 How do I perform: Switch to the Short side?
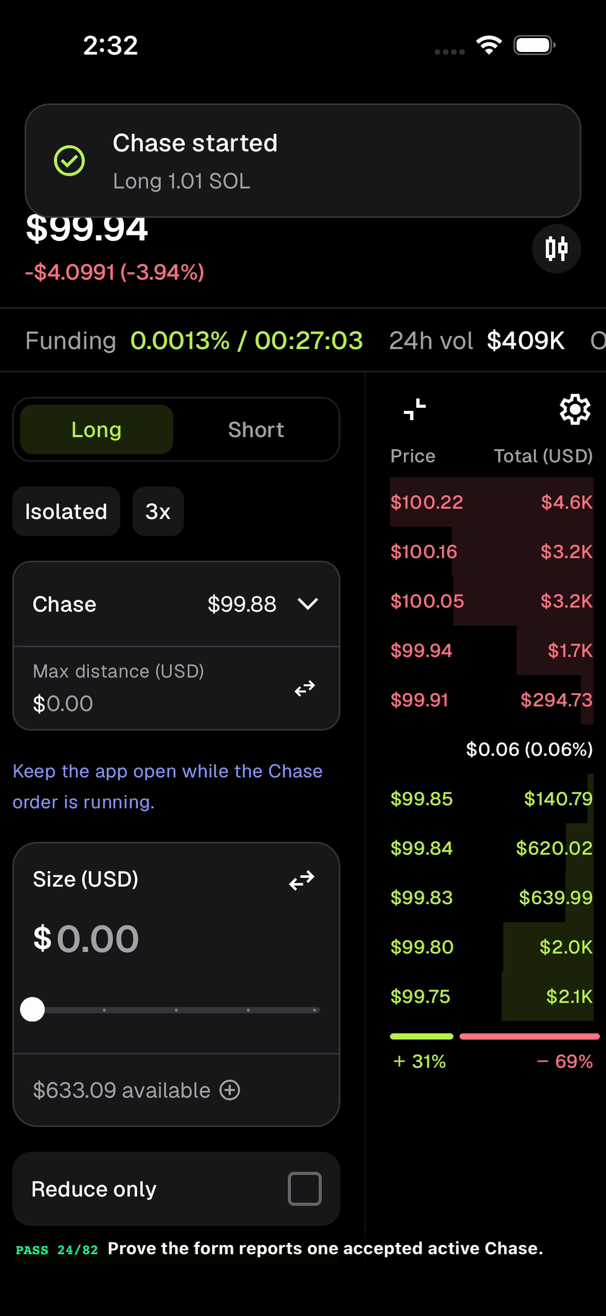tap(256, 429)
